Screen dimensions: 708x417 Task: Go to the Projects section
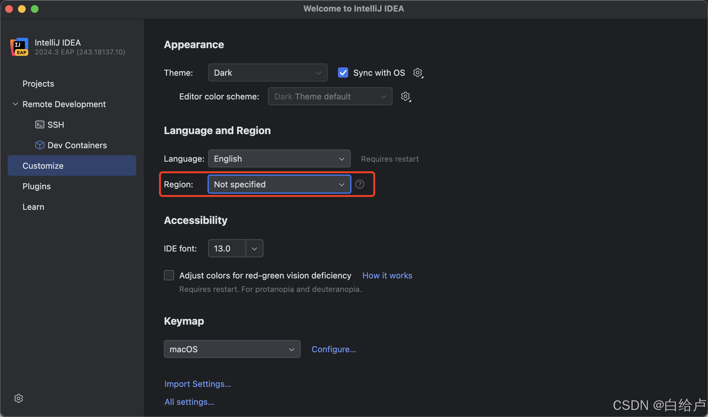click(x=38, y=84)
